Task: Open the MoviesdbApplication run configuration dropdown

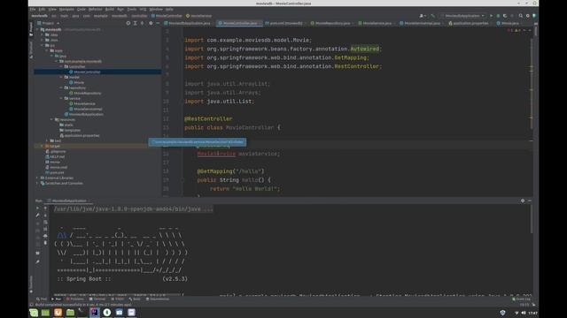Action: 462,16
